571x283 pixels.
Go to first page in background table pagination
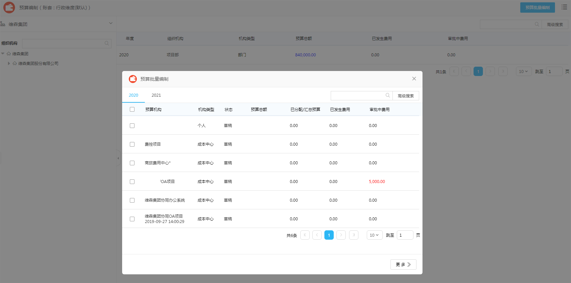pos(454,71)
